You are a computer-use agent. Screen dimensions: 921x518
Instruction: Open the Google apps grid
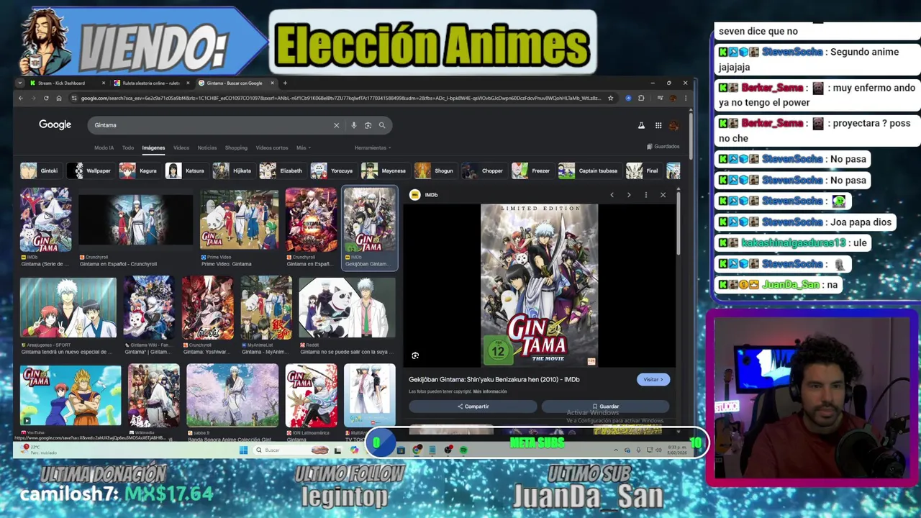click(x=658, y=125)
